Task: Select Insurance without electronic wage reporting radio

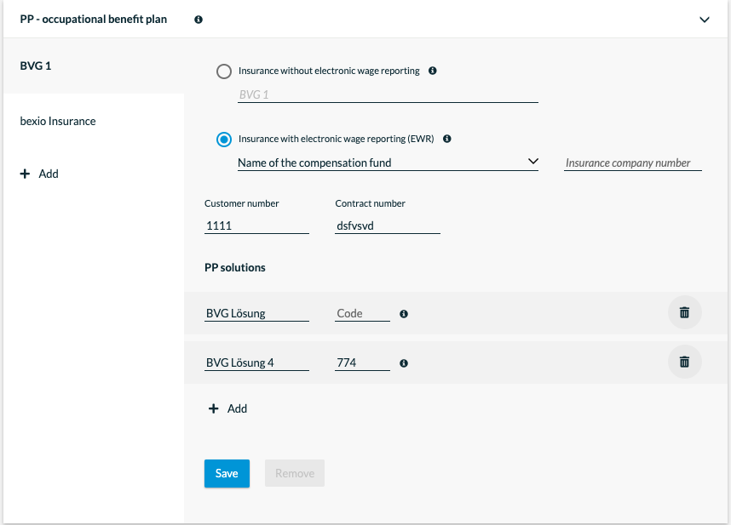Action: [x=224, y=71]
